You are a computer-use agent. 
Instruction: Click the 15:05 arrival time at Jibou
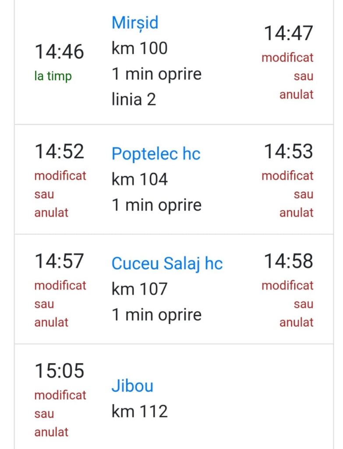(59, 371)
